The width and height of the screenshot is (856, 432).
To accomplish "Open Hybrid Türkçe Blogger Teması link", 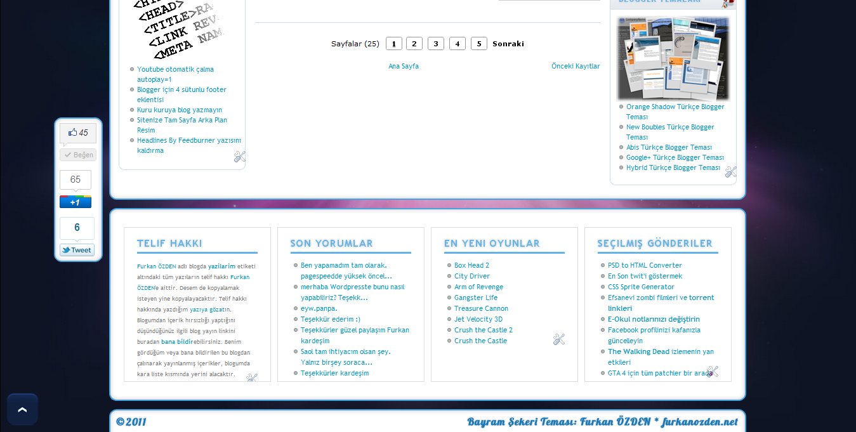I will [673, 167].
